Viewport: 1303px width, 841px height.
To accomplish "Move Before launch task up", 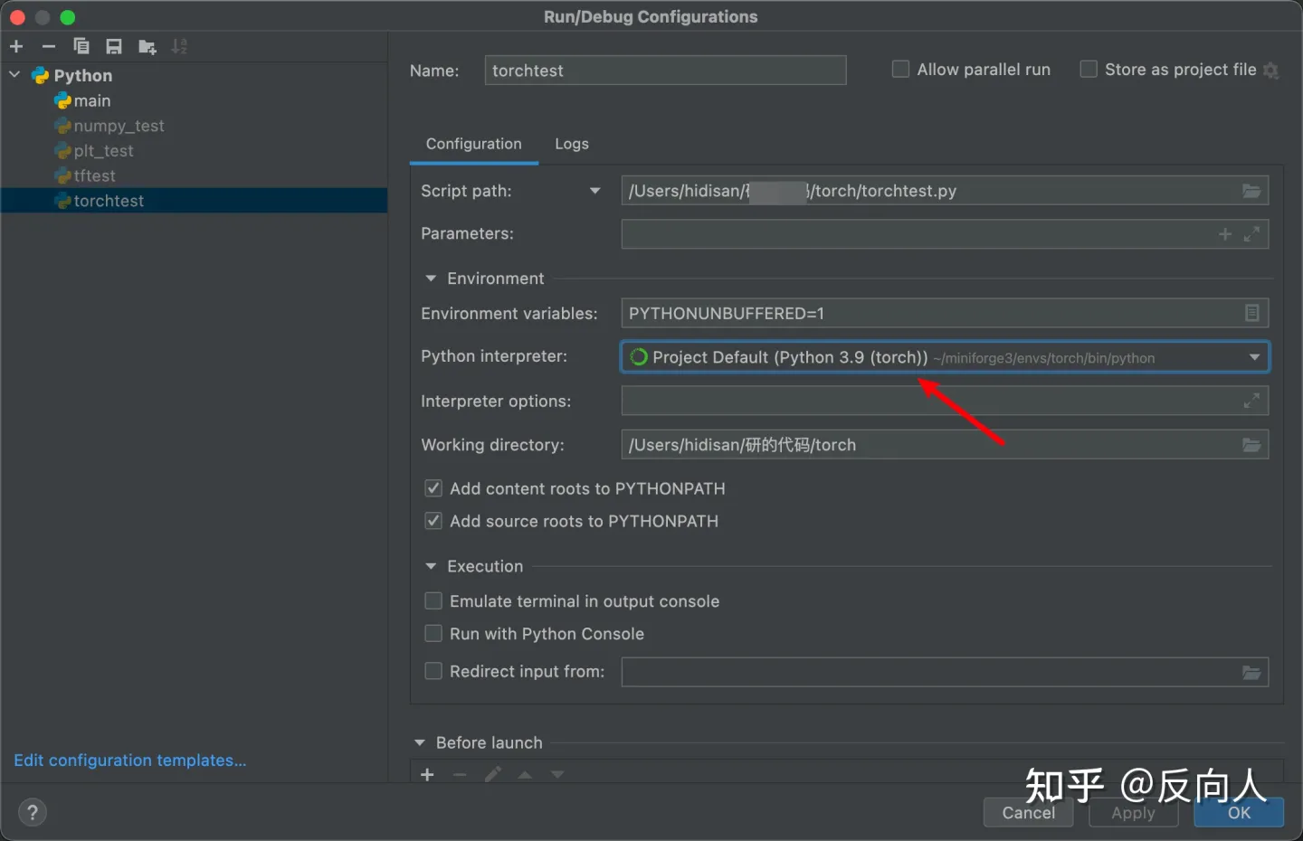I will pos(525,775).
